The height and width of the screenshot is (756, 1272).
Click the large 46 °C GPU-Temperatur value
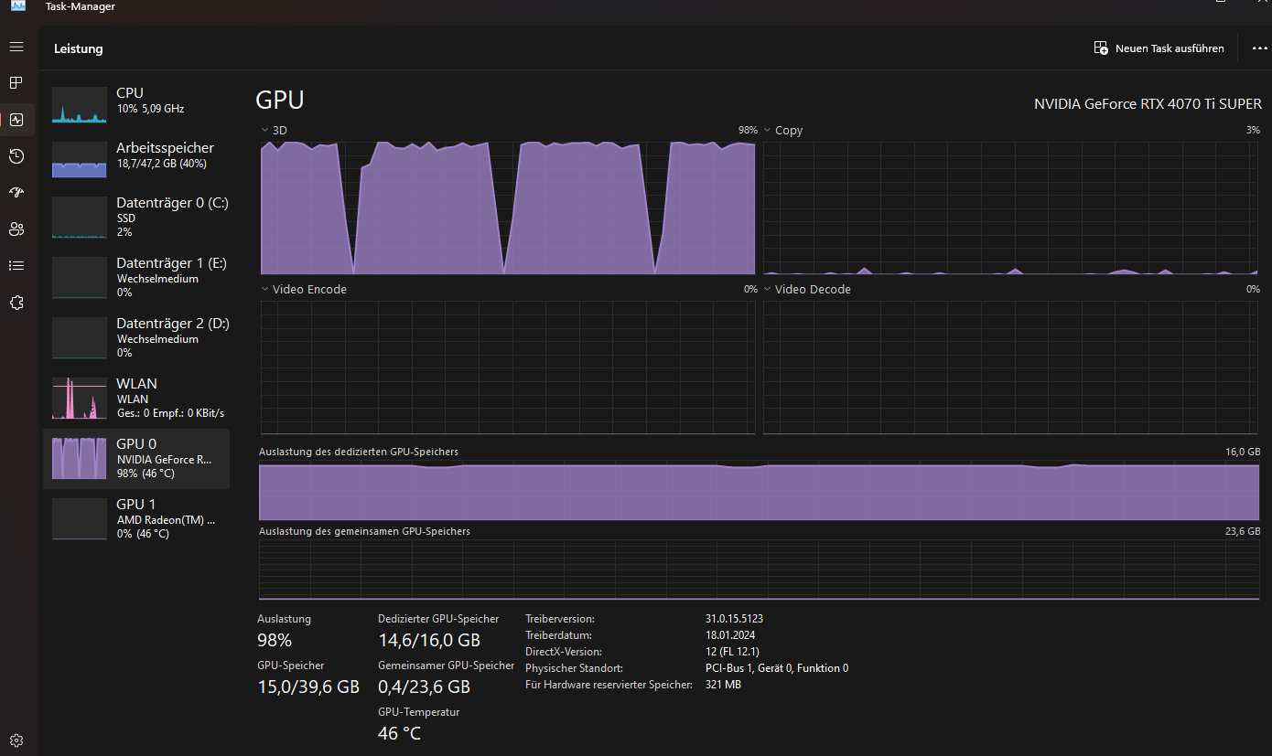click(400, 733)
